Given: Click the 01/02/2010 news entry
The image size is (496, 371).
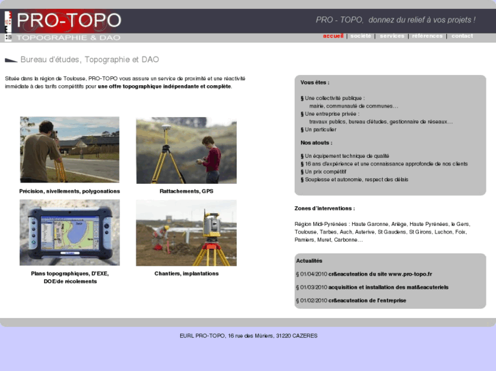Looking at the screenshot, I should pos(351,301).
